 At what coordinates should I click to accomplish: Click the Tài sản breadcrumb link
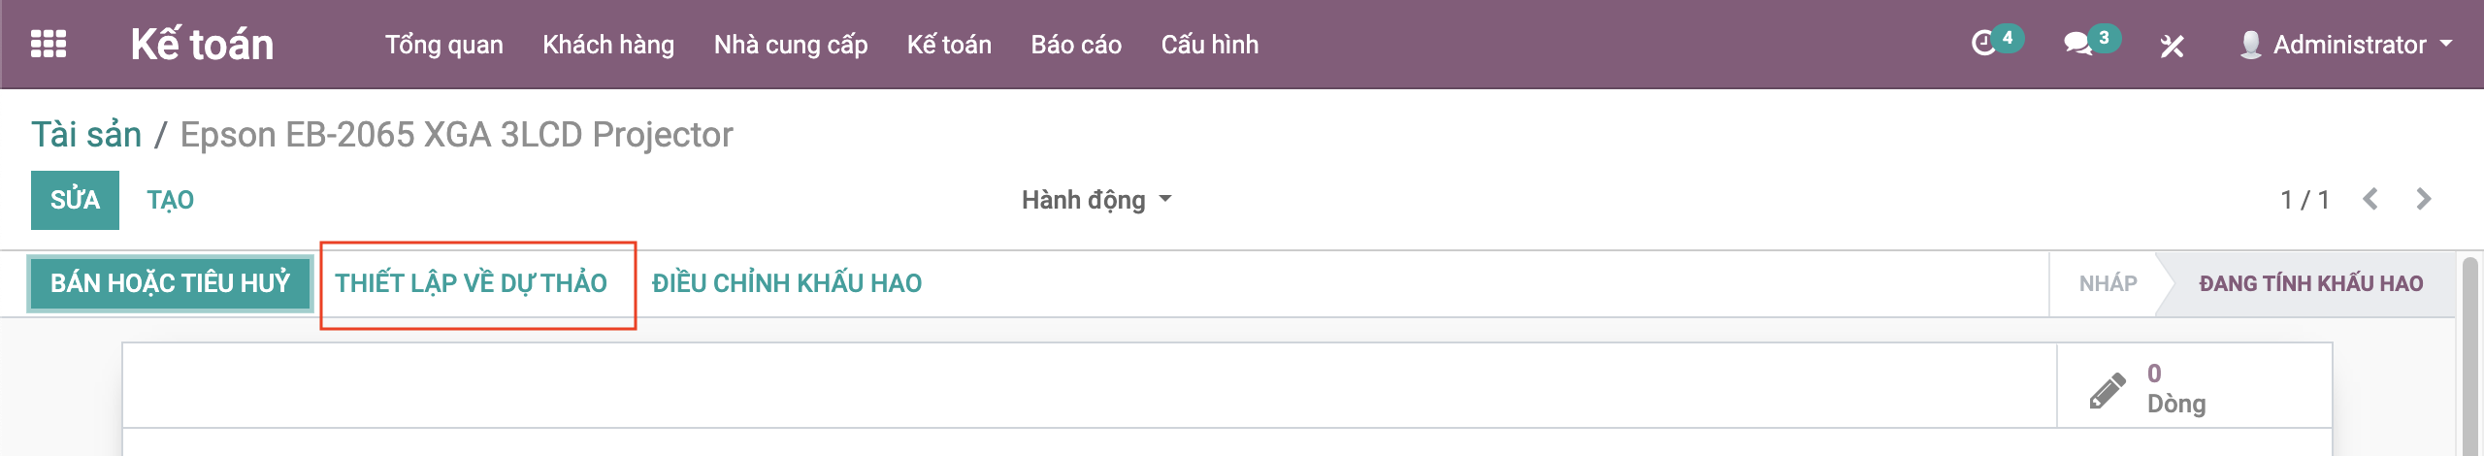coord(86,135)
